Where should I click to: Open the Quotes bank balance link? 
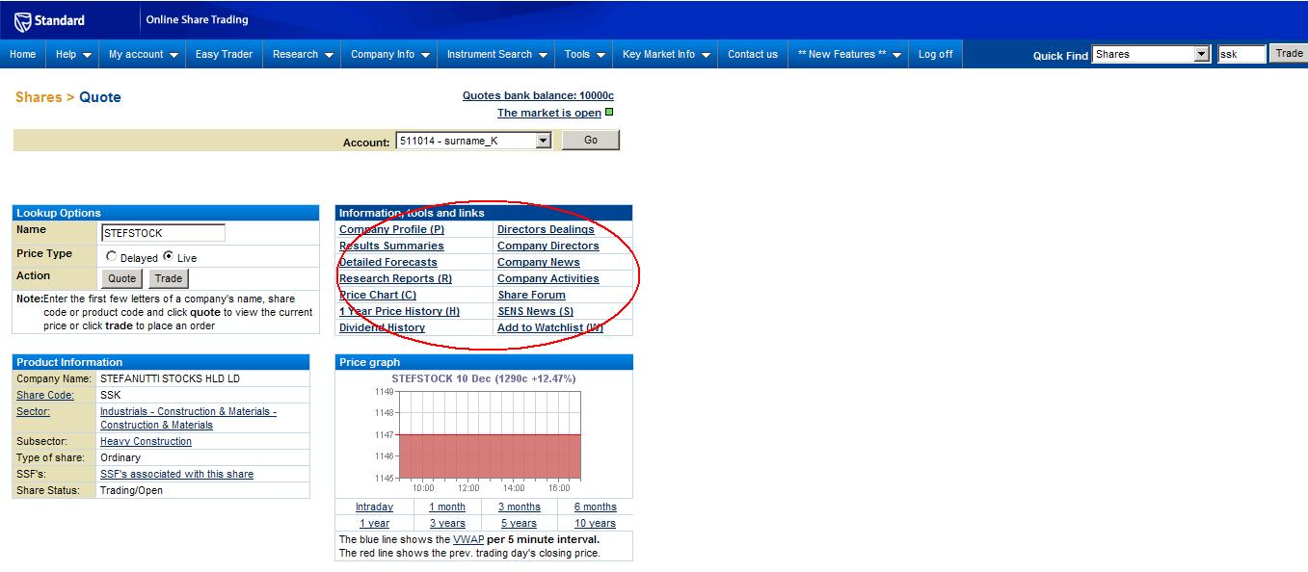coord(538,95)
